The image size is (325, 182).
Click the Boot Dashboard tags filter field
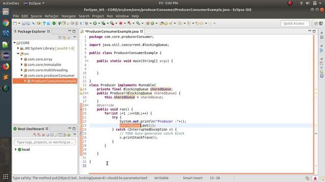pyautogui.click(x=45, y=142)
